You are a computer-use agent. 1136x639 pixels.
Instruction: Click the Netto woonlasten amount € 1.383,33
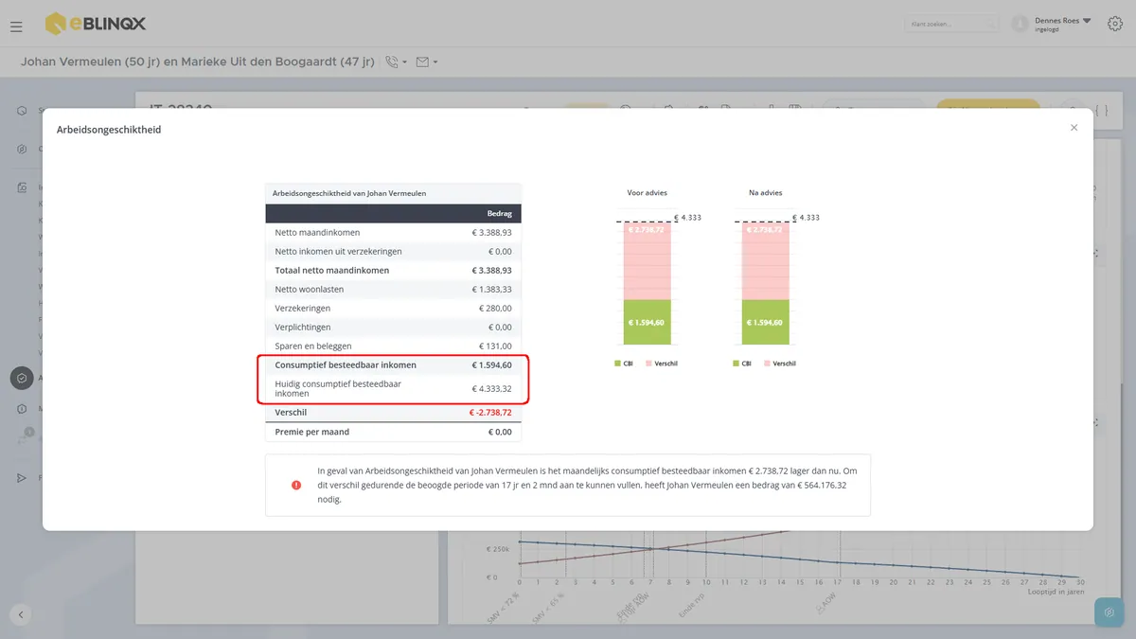492,290
